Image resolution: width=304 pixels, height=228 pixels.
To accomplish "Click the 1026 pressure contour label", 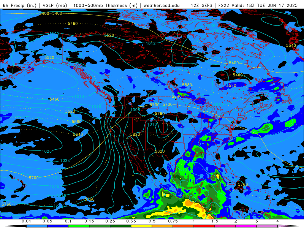I will point(47,151).
